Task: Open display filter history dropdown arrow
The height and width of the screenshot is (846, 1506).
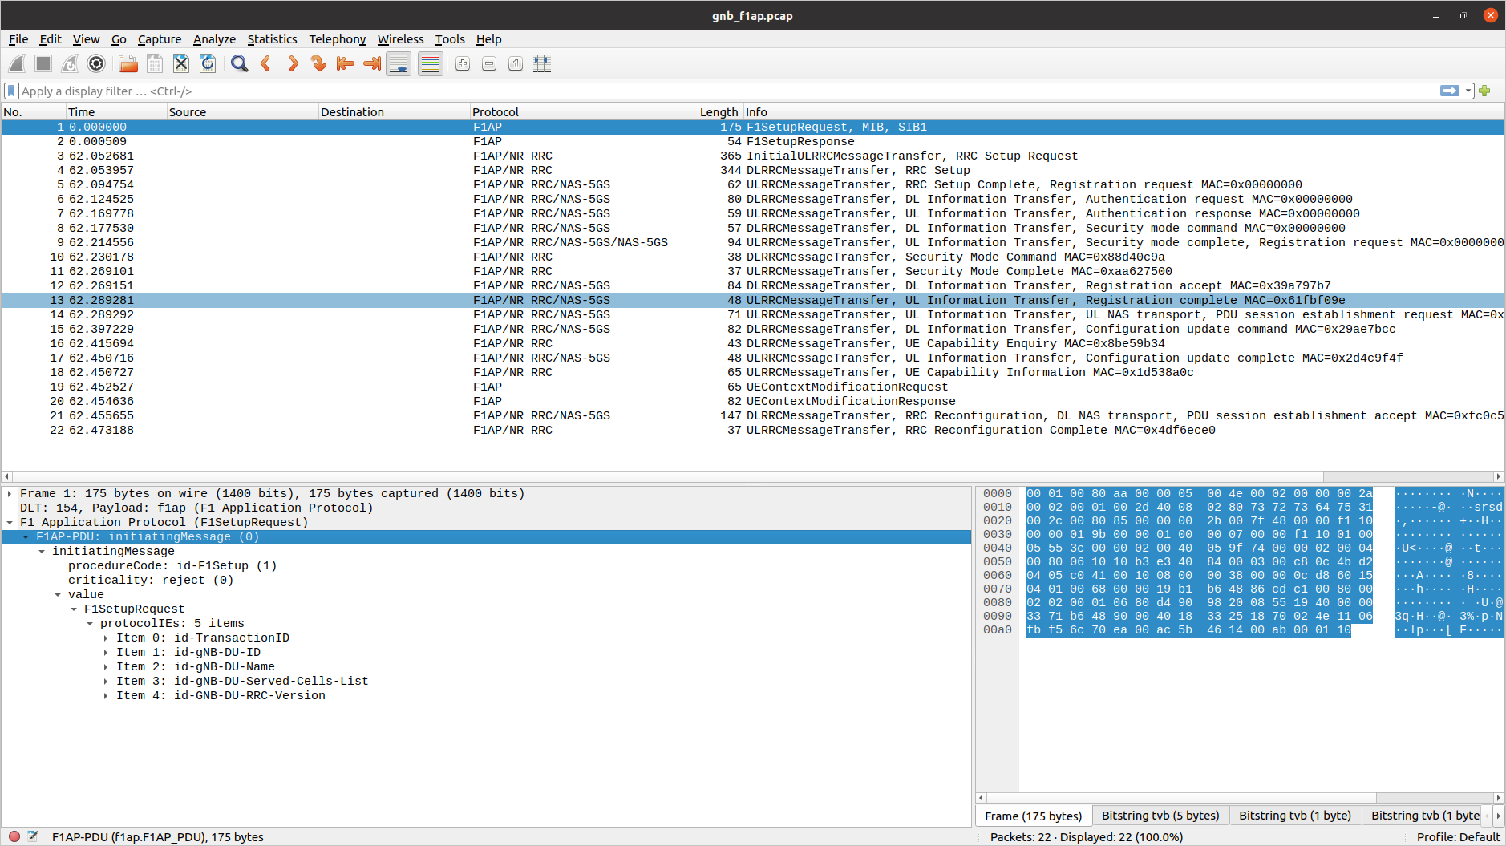Action: coord(1468,91)
